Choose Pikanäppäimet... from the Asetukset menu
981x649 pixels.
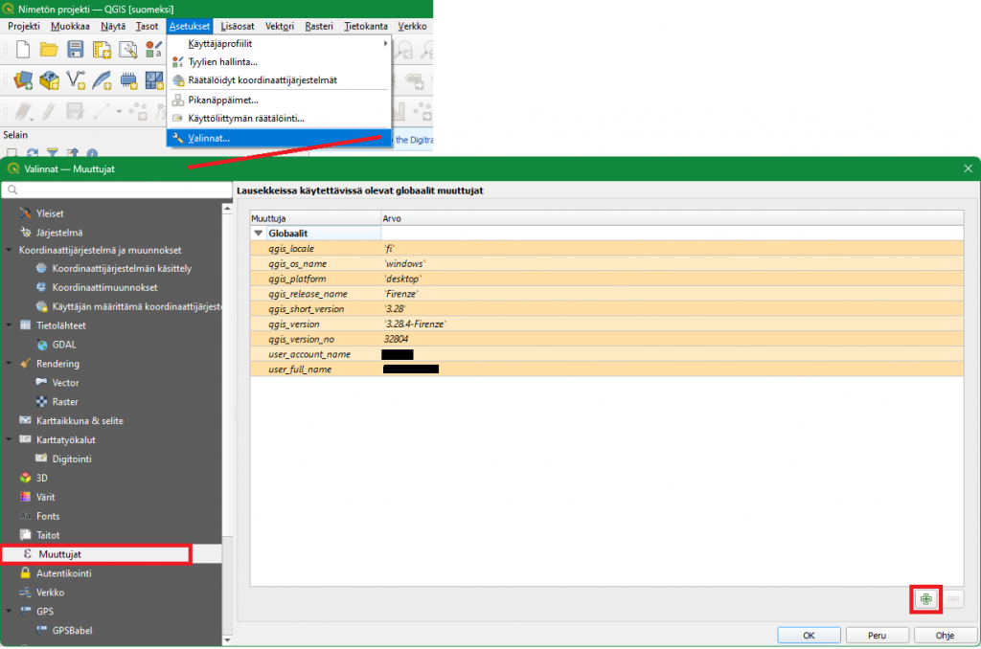coord(279,101)
